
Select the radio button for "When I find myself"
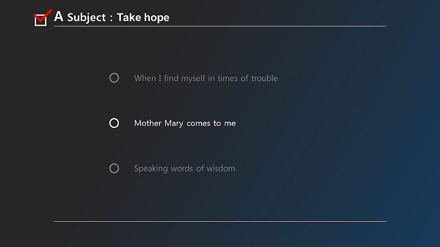click(x=114, y=78)
